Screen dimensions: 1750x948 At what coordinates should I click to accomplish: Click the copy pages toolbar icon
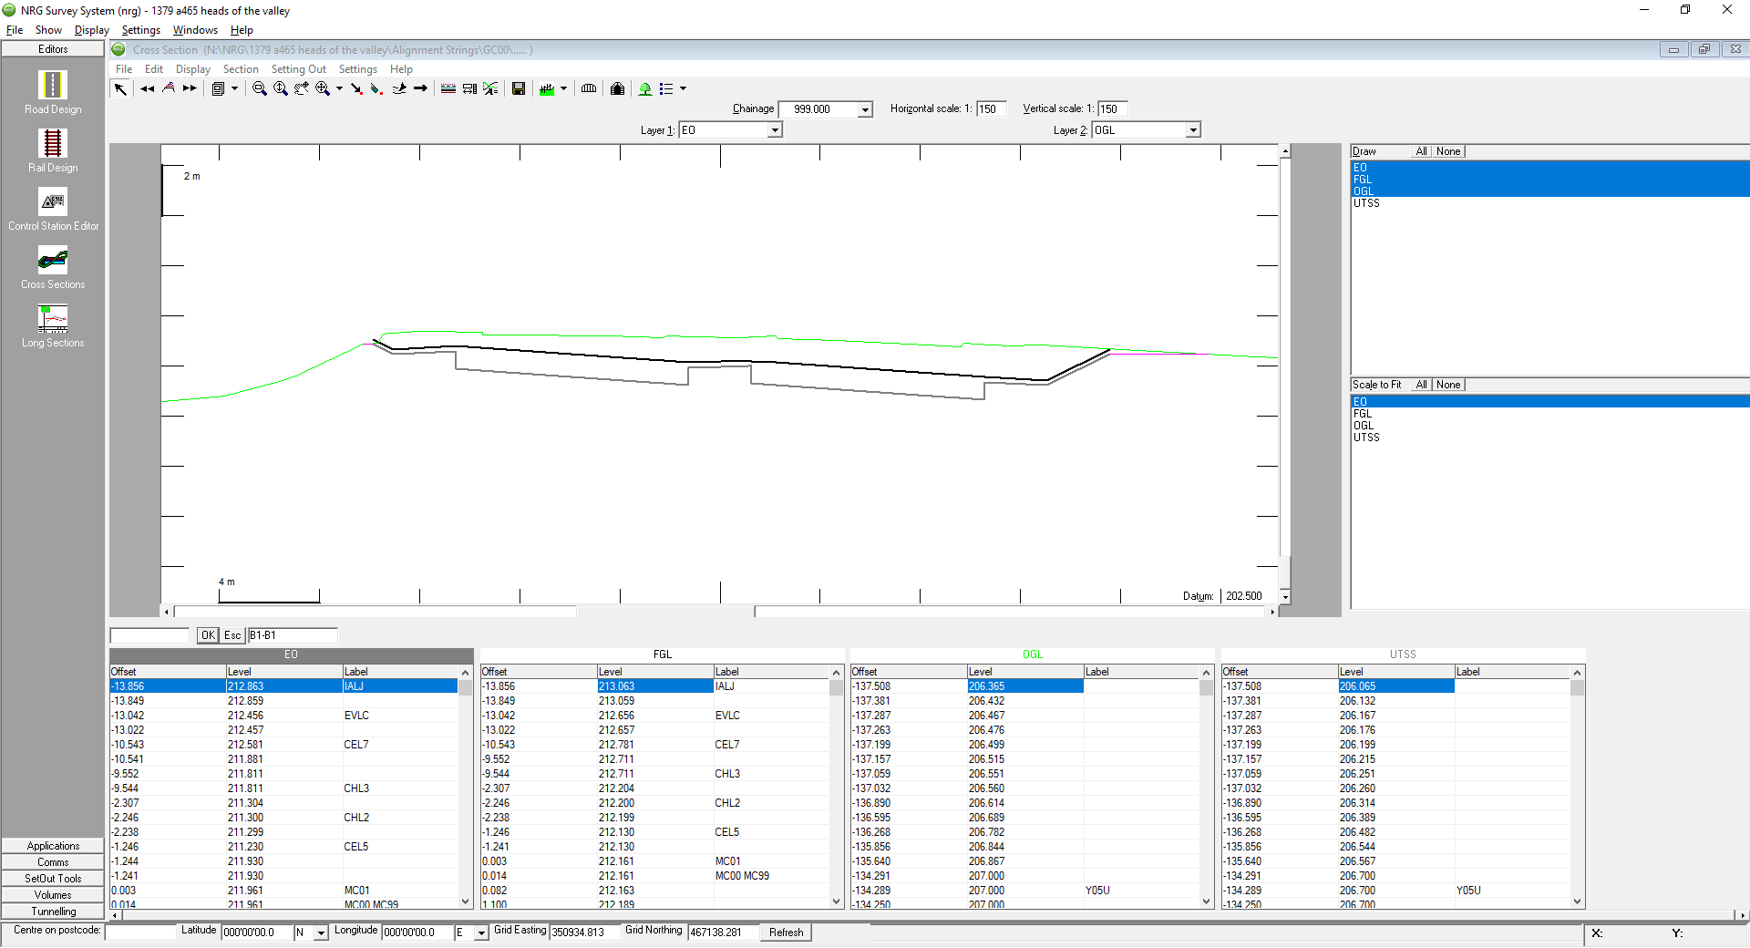218,88
